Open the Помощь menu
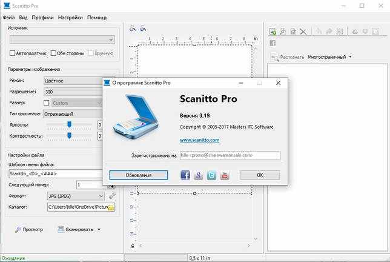The width and height of the screenshot is (390, 262). [97, 18]
